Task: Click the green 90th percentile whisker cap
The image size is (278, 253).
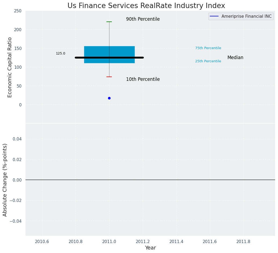Action: click(109, 22)
